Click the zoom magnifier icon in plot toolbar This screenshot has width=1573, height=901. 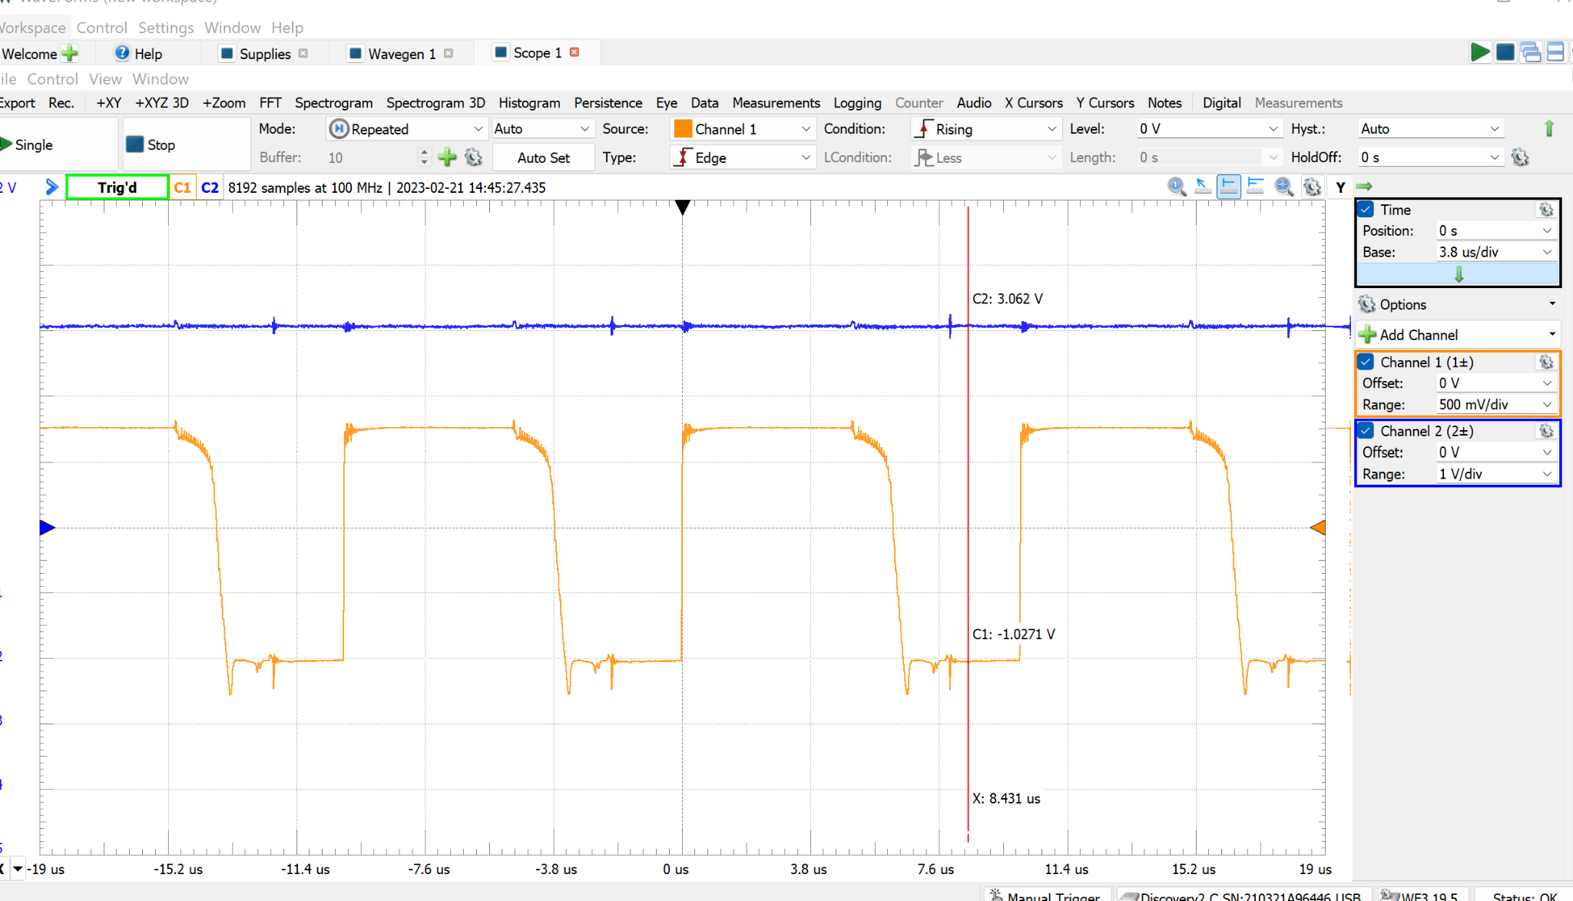point(1177,187)
